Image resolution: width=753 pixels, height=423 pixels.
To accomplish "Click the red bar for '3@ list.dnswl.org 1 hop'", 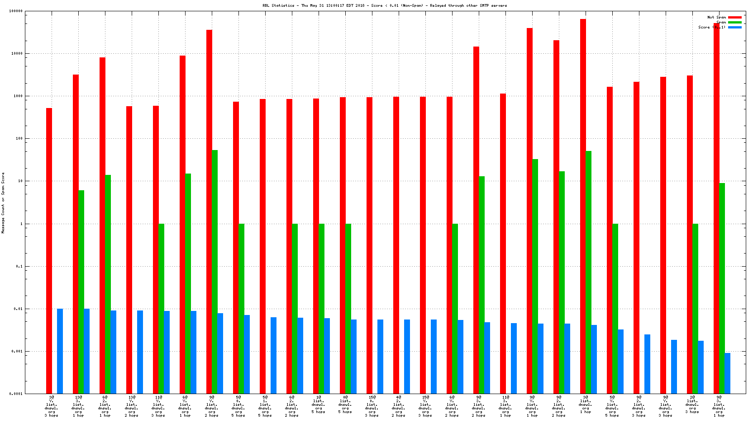I will [583, 203].
